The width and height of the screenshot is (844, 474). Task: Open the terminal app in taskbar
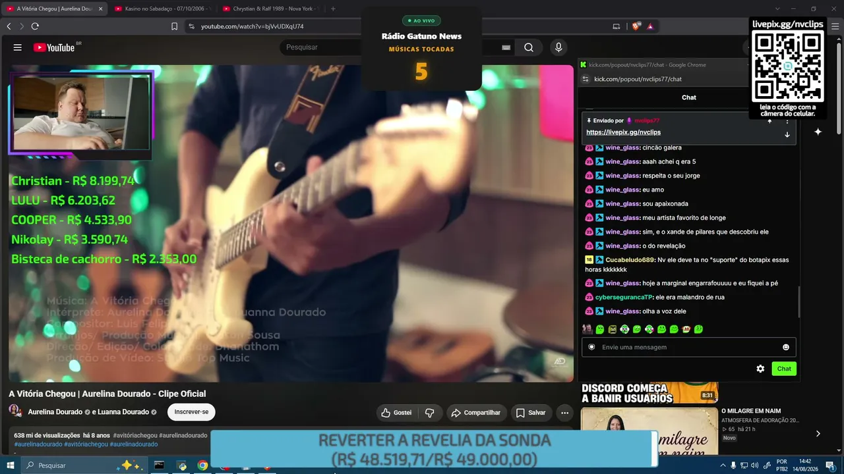(159, 465)
